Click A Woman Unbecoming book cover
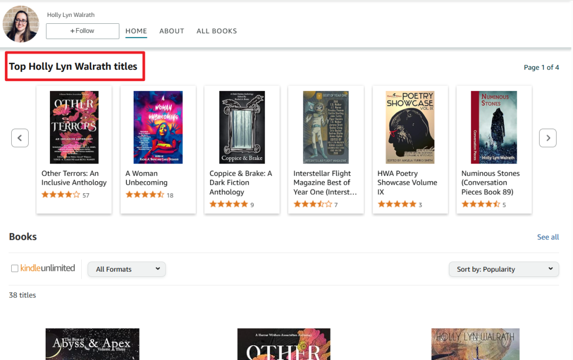 click(158, 127)
